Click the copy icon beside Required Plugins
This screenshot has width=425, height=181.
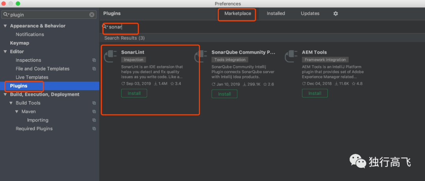[x=94, y=129]
